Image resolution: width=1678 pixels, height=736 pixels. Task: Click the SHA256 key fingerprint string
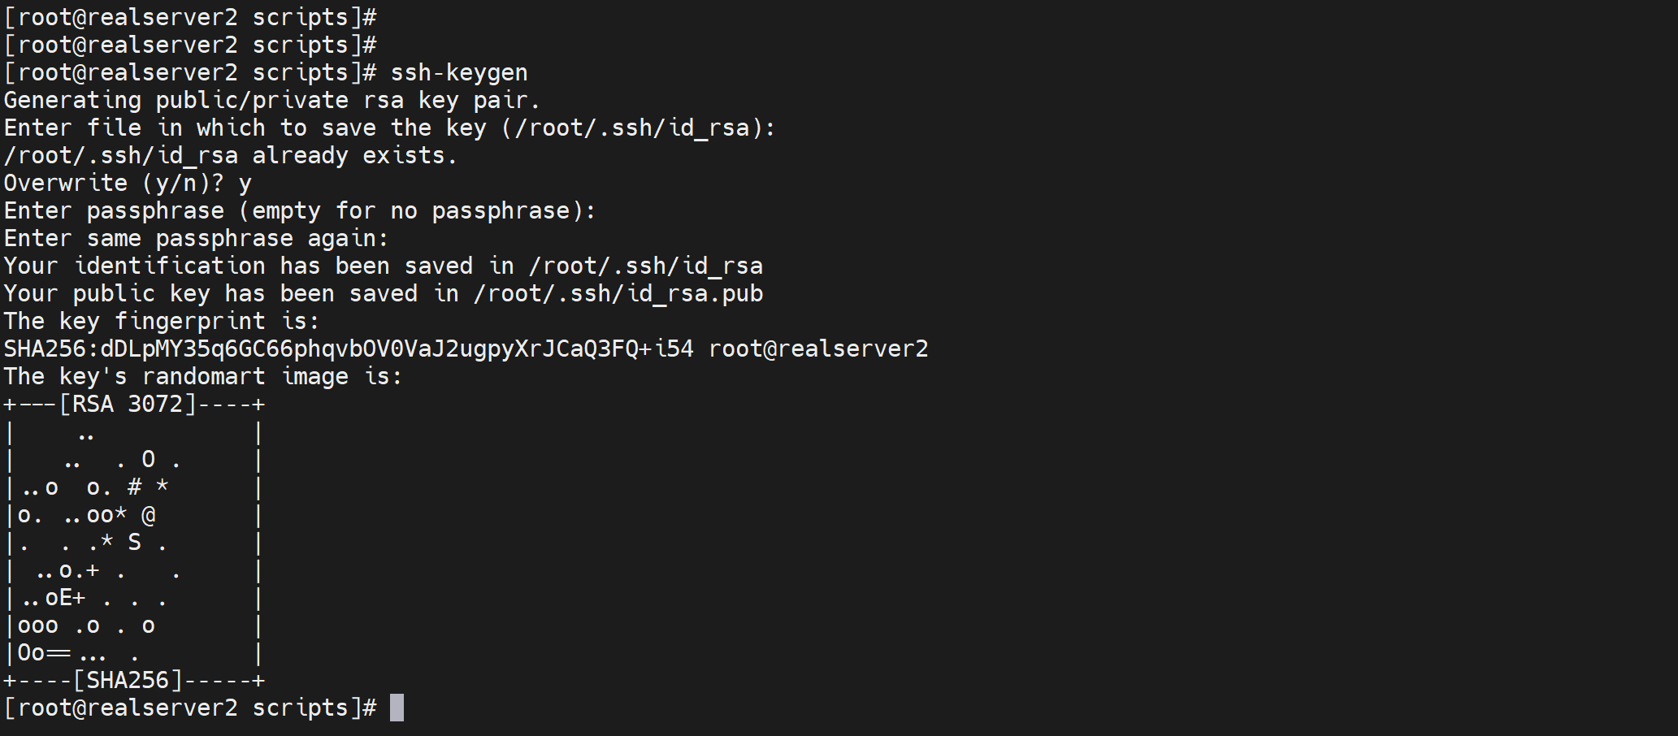349,349
